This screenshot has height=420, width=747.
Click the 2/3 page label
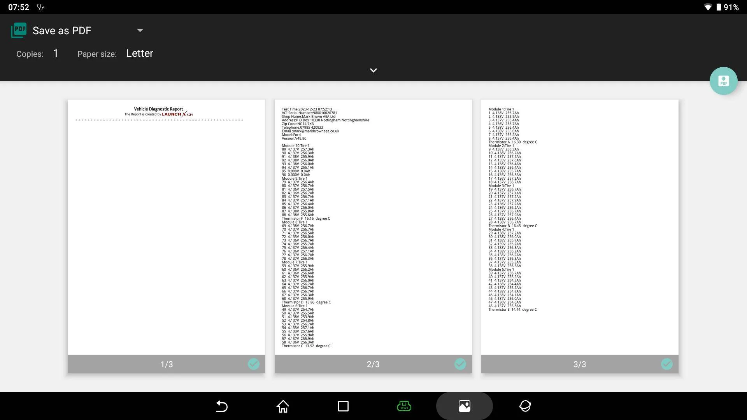coord(373,364)
